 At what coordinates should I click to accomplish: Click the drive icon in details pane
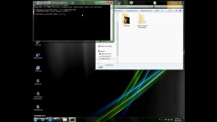pos(100,67)
